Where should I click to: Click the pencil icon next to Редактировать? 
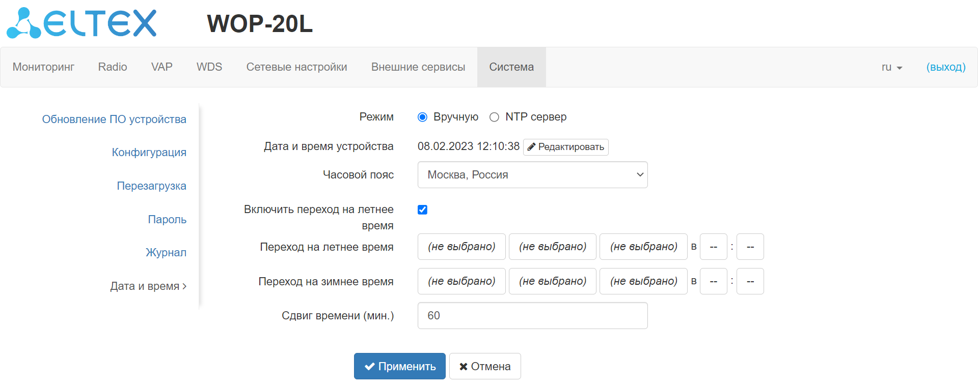pyautogui.click(x=531, y=147)
